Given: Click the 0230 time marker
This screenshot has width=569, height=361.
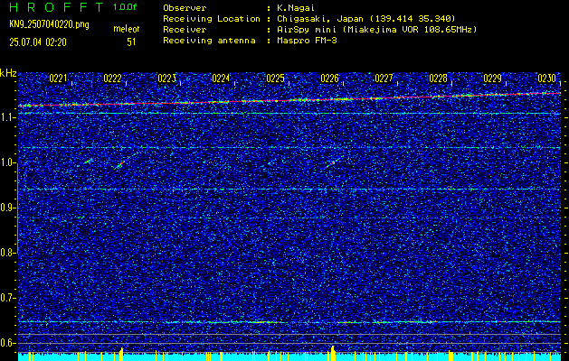Looking at the screenshot, I should pos(547,79).
